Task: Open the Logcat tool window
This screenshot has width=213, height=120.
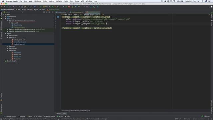Action: coord(38,116)
